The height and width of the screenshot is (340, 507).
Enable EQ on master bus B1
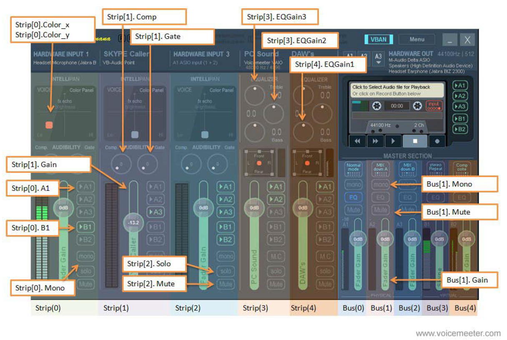tap(435, 197)
